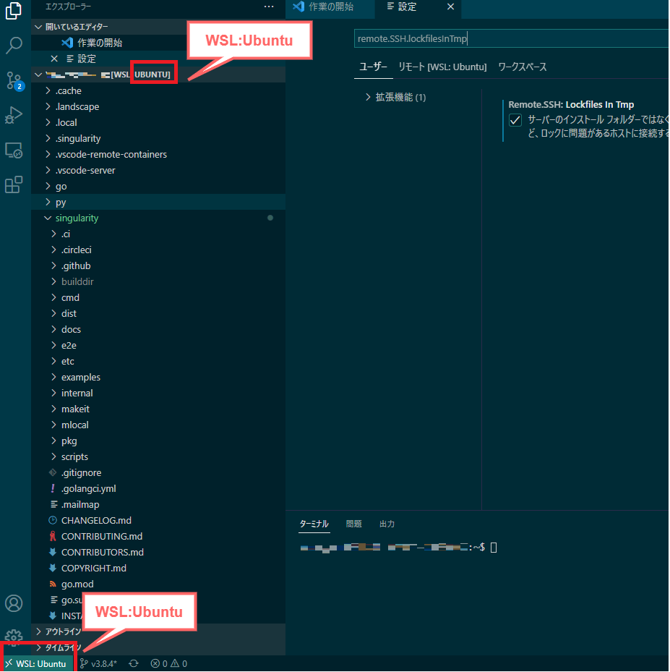Select the リモート [WSL: Ubuntu] settings tab

click(x=442, y=67)
